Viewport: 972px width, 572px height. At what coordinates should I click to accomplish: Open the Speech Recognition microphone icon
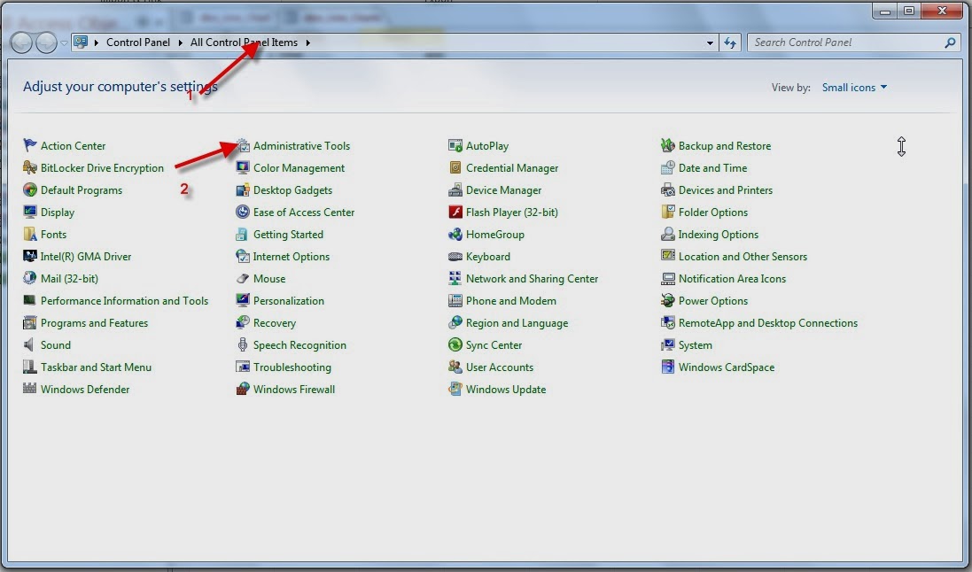(243, 344)
